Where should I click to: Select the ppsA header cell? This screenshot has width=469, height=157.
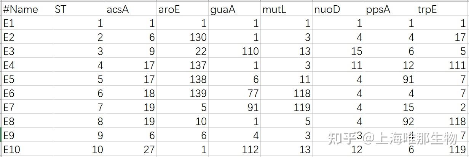click(390, 9)
